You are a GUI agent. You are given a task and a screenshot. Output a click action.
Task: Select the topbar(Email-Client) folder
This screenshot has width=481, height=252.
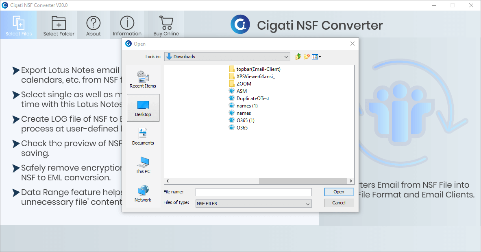(x=255, y=69)
